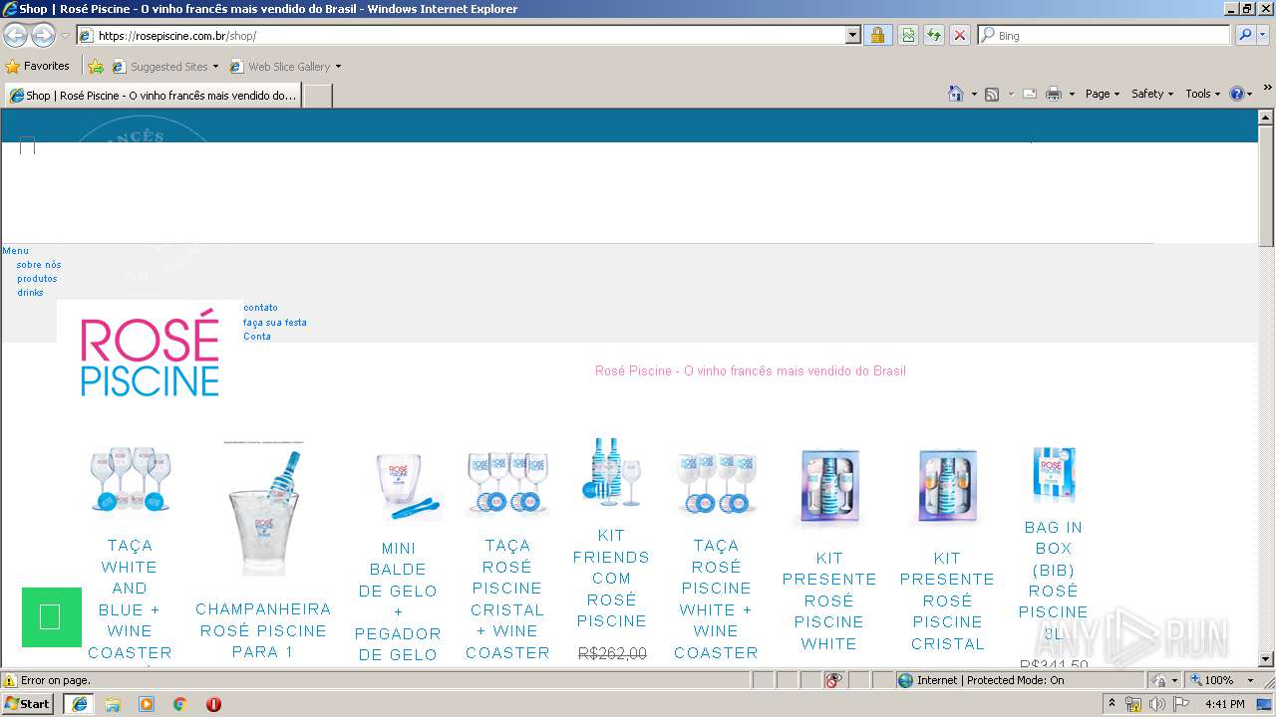Follow the 'produtos' menu link
Viewport: 1276px width, 717px height.
coord(37,279)
